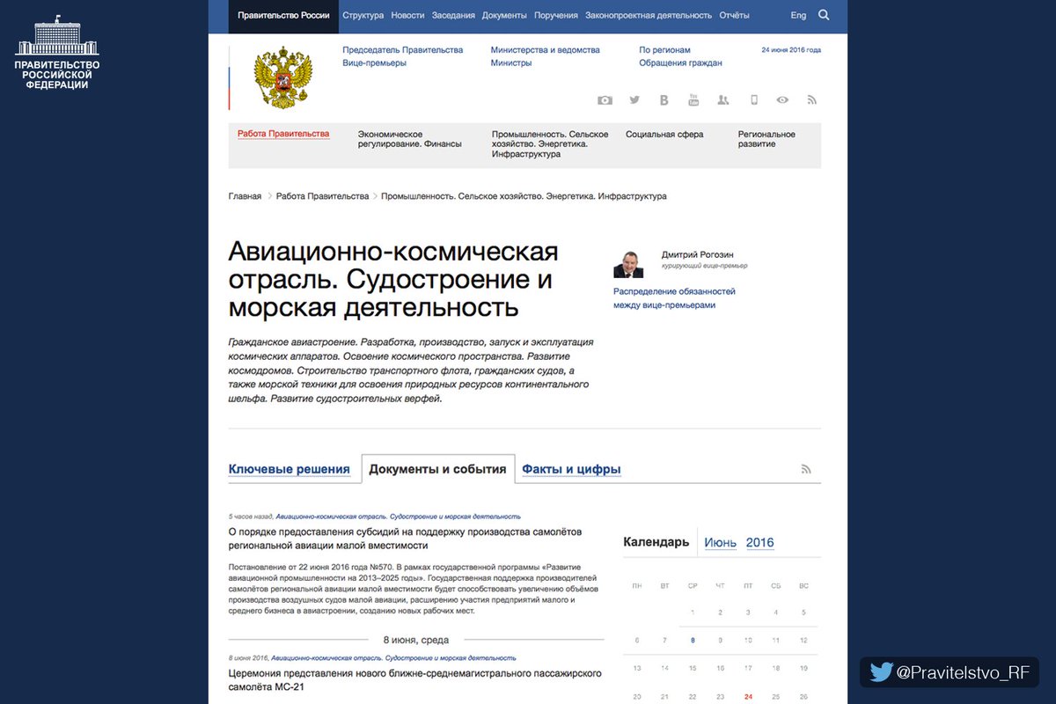Screen dimensions: 1056x704
Task: Click calendar day 1
Action: click(x=693, y=612)
